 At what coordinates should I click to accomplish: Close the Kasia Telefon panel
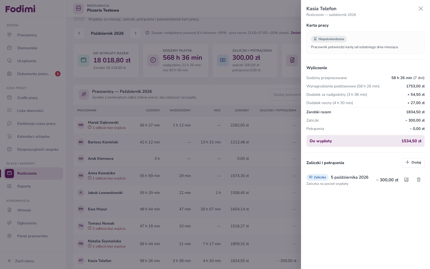pos(421,9)
